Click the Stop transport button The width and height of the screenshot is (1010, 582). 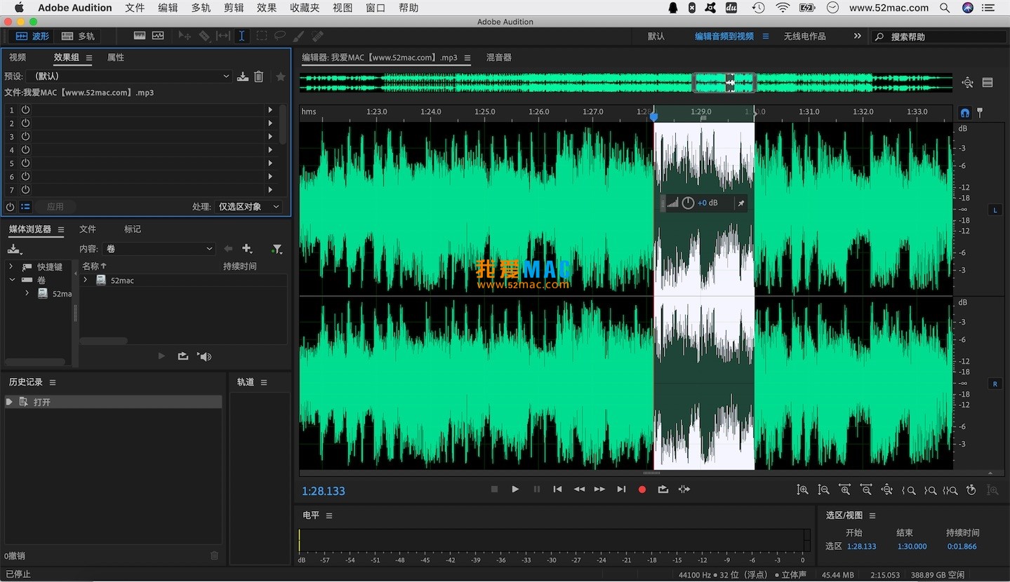click(x=494, y=489)
